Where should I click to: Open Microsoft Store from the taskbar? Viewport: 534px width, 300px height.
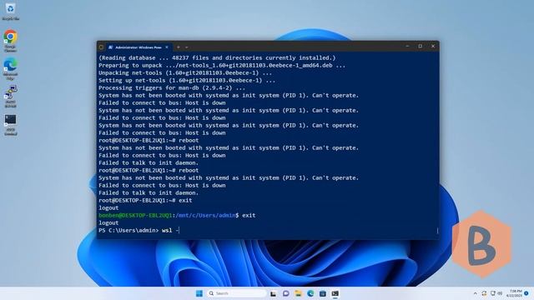click(323, 293)
